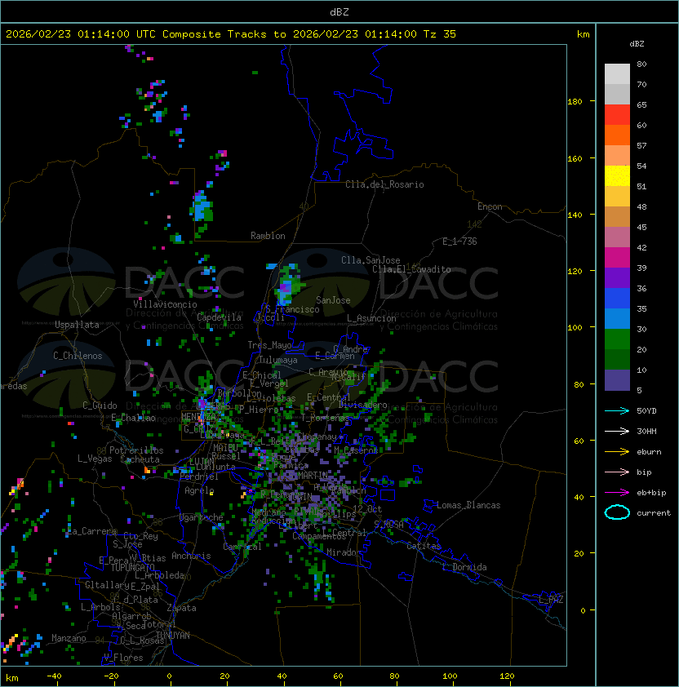This screenshot has height=687, width=679.
Task: Click the 'Villavicencio' map label
Action: pos(165,304)
